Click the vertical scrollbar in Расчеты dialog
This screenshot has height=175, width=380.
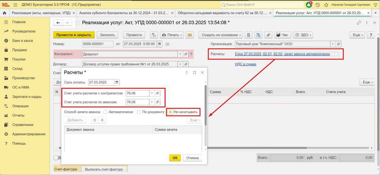pyautogui.click(x=205, y=105)
